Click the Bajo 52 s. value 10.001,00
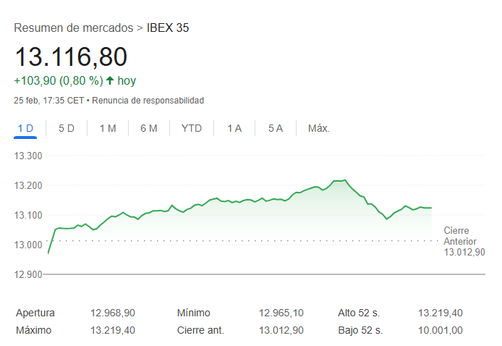The image size is (502, 346). (441, 330)
